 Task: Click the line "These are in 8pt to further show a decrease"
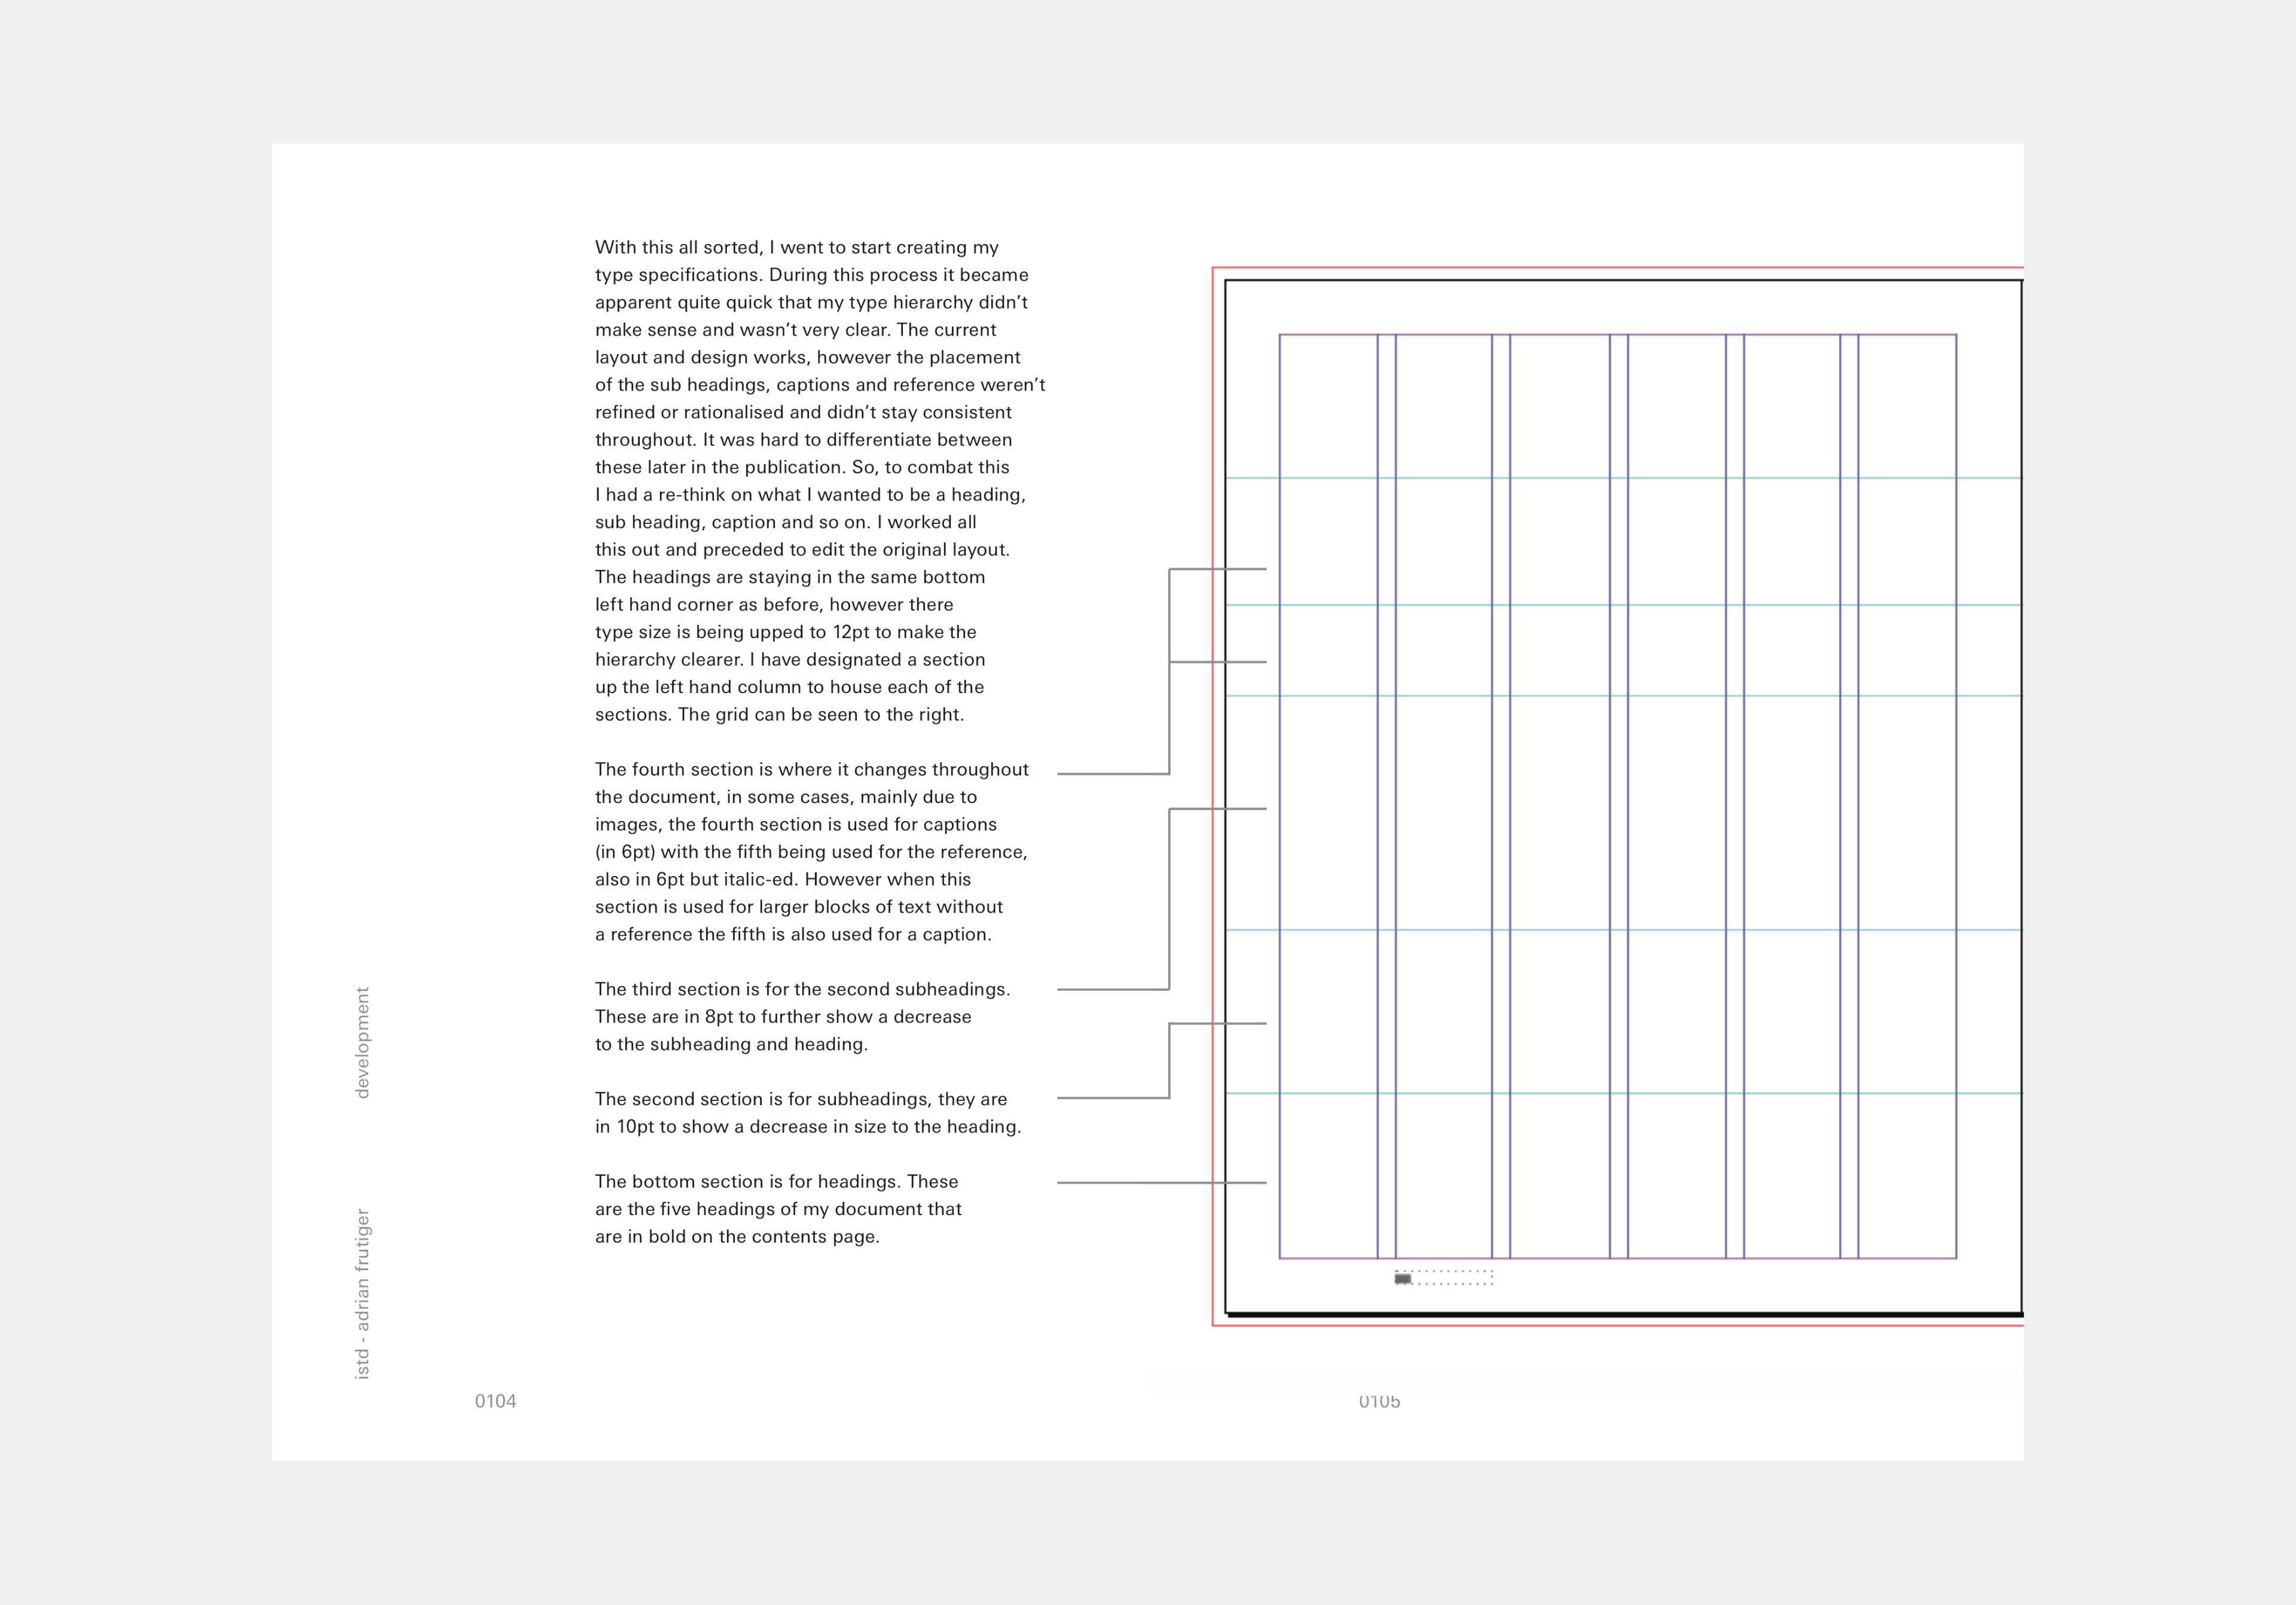click(x=783, y=1017)
